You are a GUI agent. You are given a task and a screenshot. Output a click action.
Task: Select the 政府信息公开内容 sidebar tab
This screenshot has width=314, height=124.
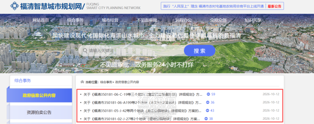pyautogui.click(x=39, y=96)
